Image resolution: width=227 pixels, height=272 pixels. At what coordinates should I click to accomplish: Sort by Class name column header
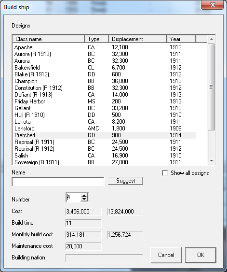tap(49, 39)
